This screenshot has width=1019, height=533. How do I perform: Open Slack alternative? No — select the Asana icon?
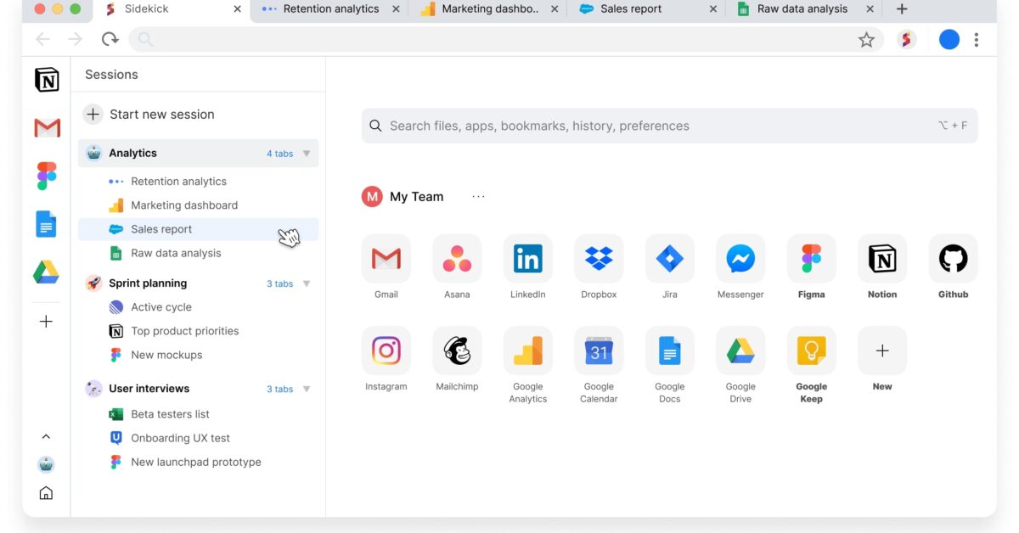click(x=457, y=259)
